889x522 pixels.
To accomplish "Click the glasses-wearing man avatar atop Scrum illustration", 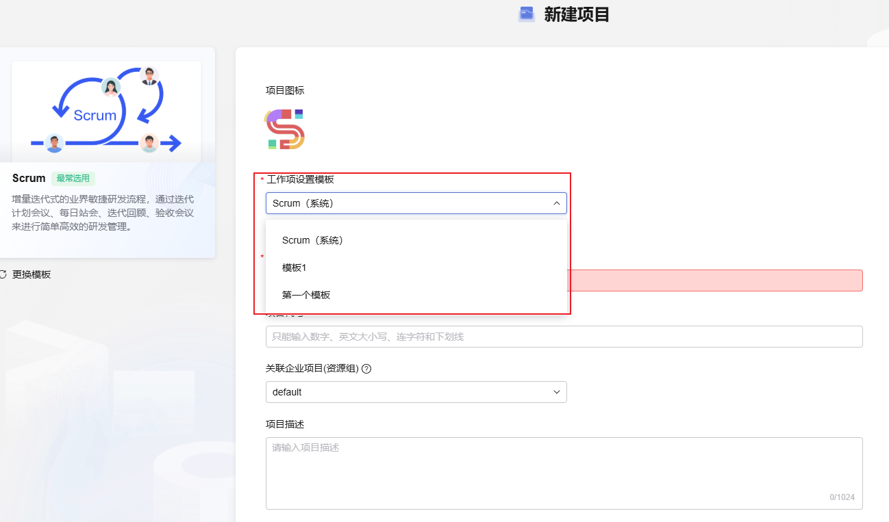I will click(x=149, y=75).
